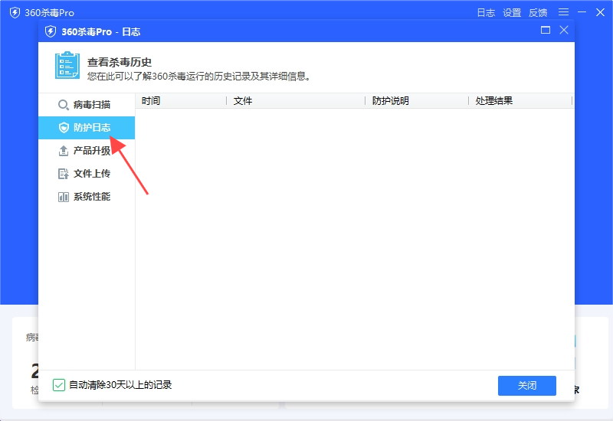
Task: Open 日志 in main window title bar
Action: [x=486, y=13]
